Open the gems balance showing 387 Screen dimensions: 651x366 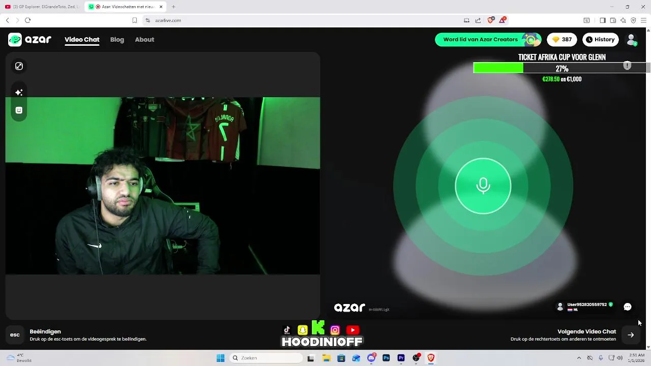coord(561,40)
